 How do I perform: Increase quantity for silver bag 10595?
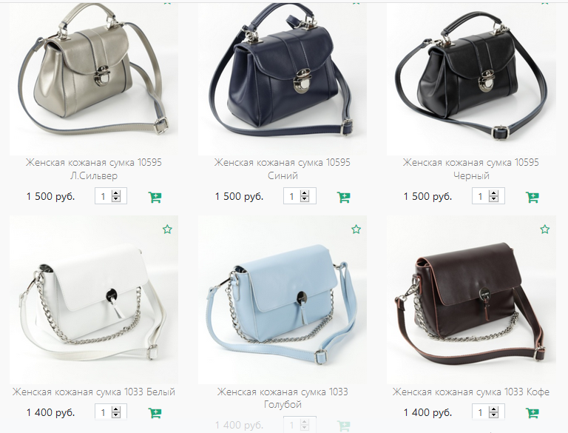116,193
